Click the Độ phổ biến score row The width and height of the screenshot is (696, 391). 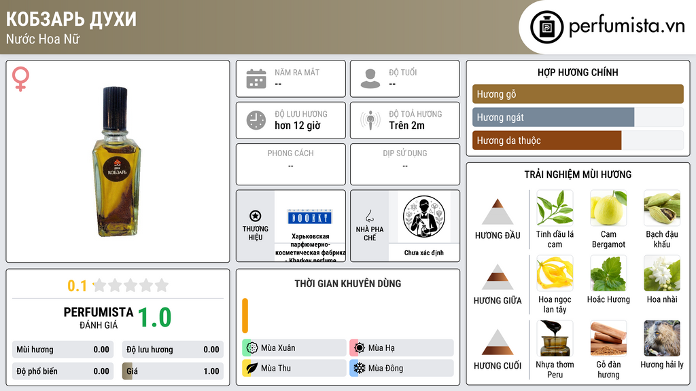click(x=63, y=371)
